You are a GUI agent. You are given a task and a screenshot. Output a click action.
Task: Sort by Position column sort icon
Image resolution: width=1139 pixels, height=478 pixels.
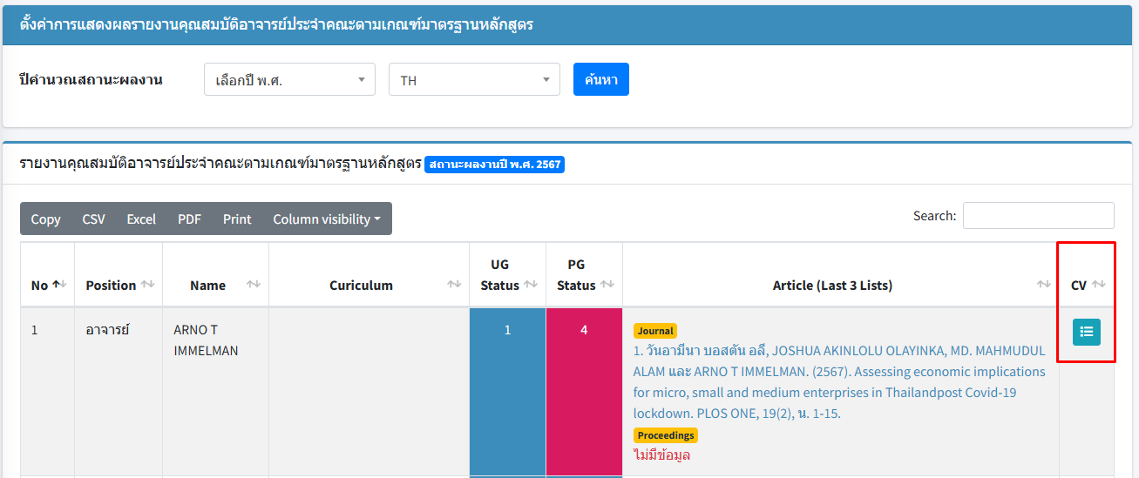(147, 285)
